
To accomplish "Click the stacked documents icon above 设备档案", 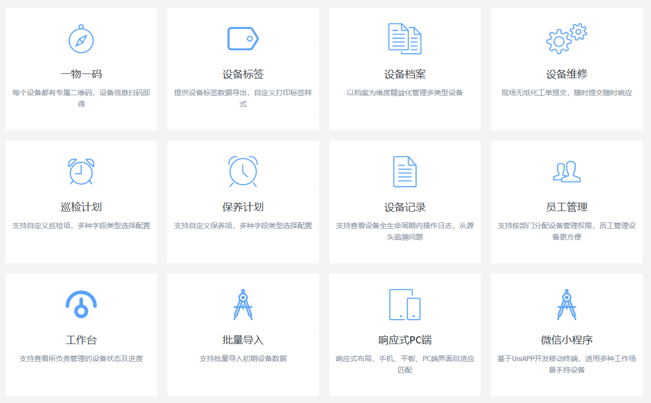I will 404,39.
